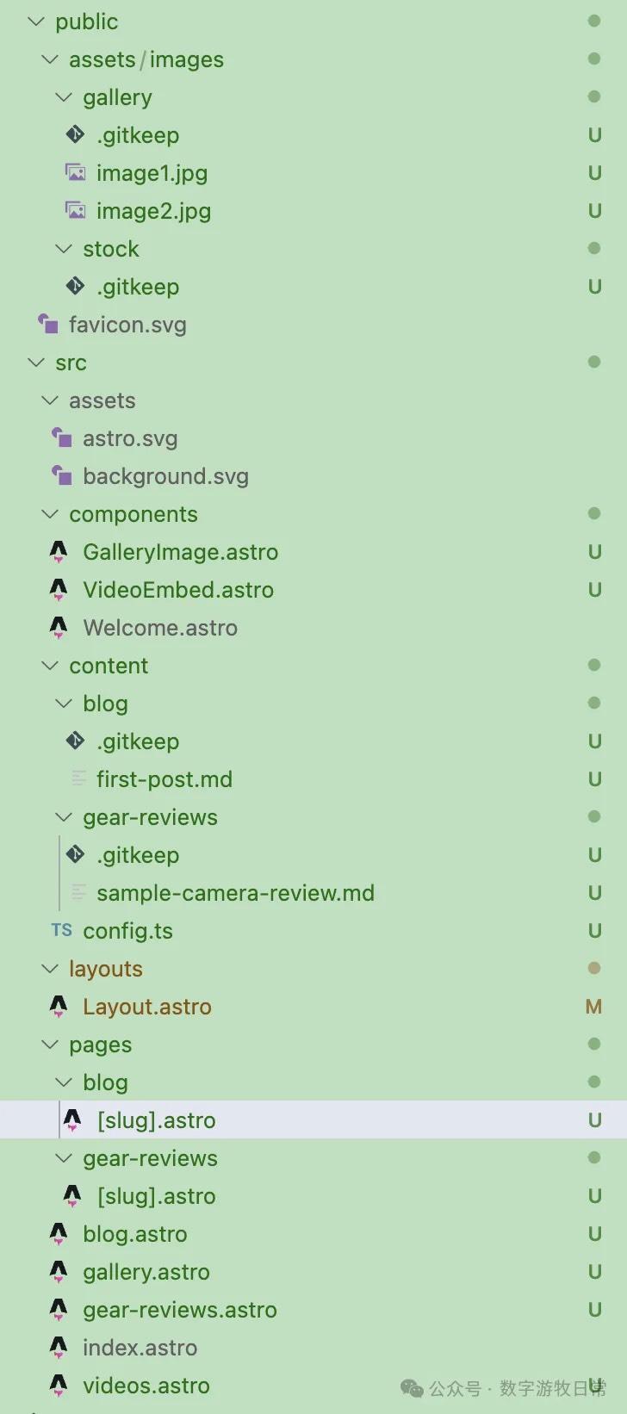Open sample-camera-review.md file
627x1414 pixels.
point(235,893)
